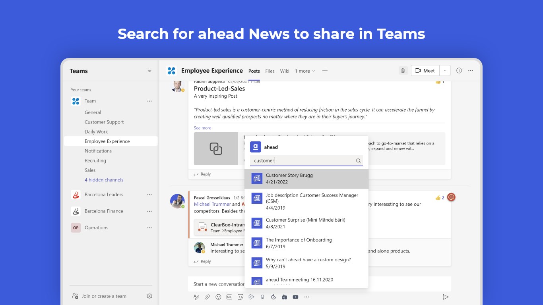Click the Product-Led-Sales post title
The height and width of the screenshot is (305, 543).
click(219, 89)
